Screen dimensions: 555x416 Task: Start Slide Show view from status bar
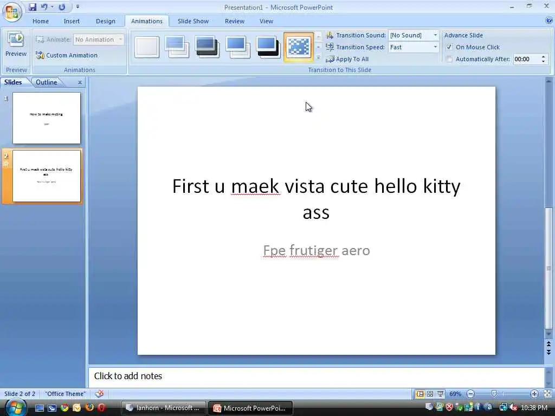440,394
